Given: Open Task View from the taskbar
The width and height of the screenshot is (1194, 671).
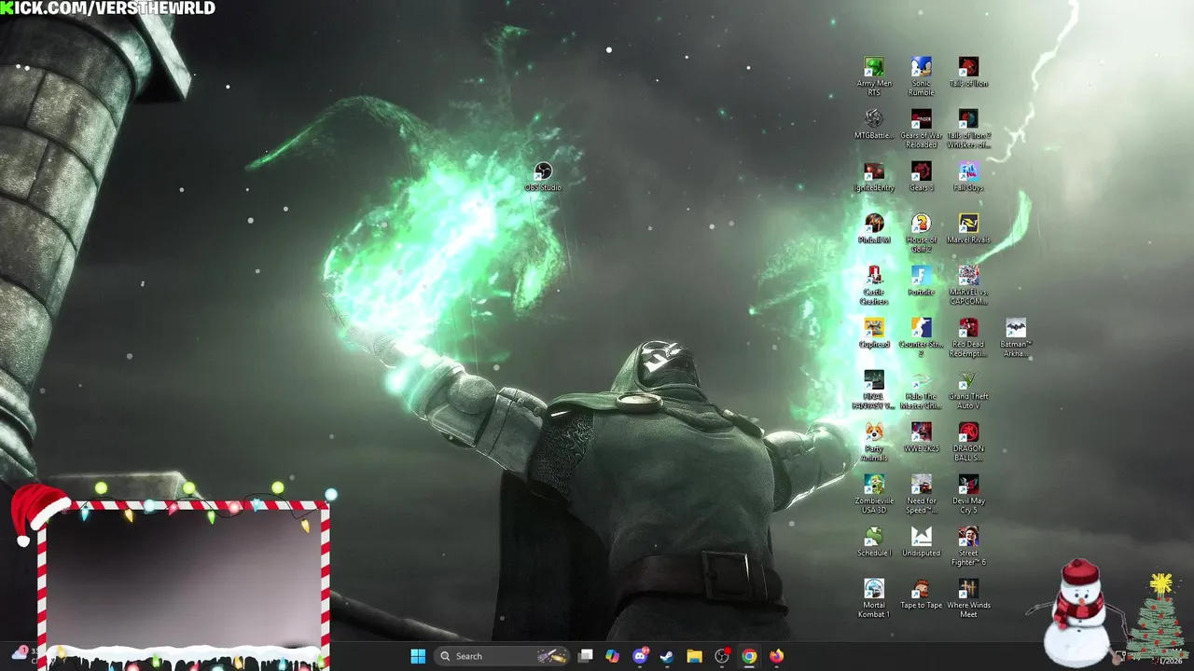Looking at the screenshot, I should (x=585, y=656).
